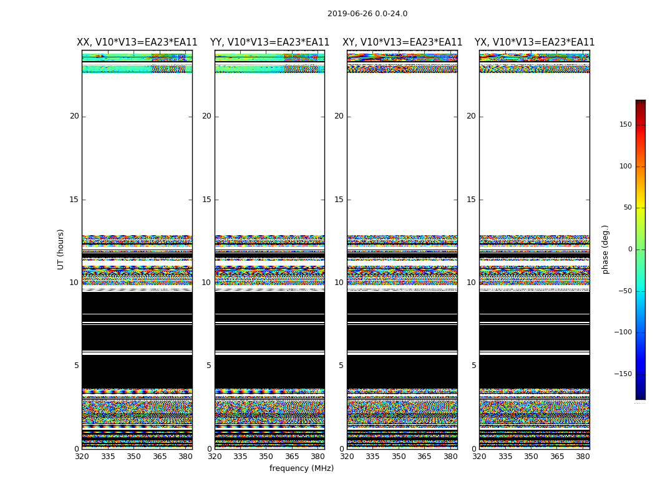The height and width of the screenshot is (499, 655).
Task: Click the 20 tick on YY plot's UT axis
Action: [x=206, y=116]
